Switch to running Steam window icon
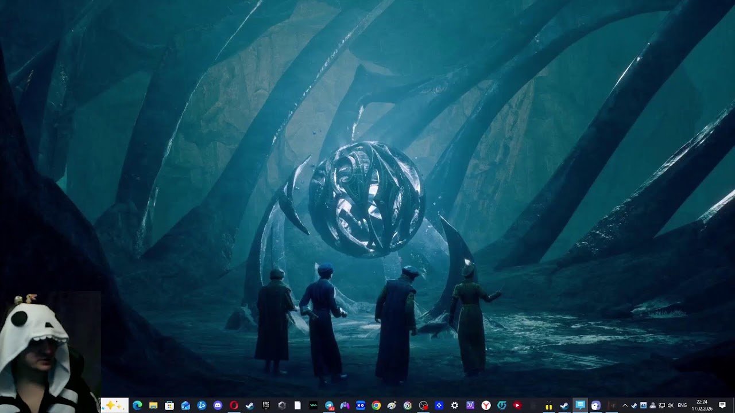 pyautogui.click(x=564, y=406)
